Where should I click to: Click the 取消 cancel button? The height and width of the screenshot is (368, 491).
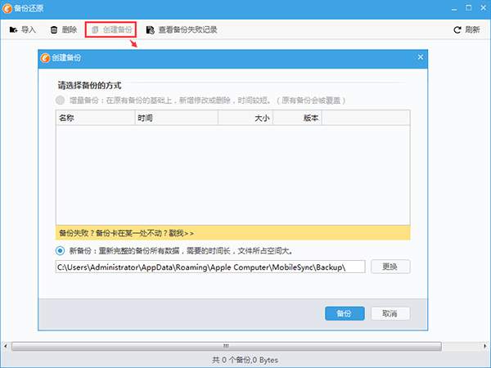[x=390, y=313]
